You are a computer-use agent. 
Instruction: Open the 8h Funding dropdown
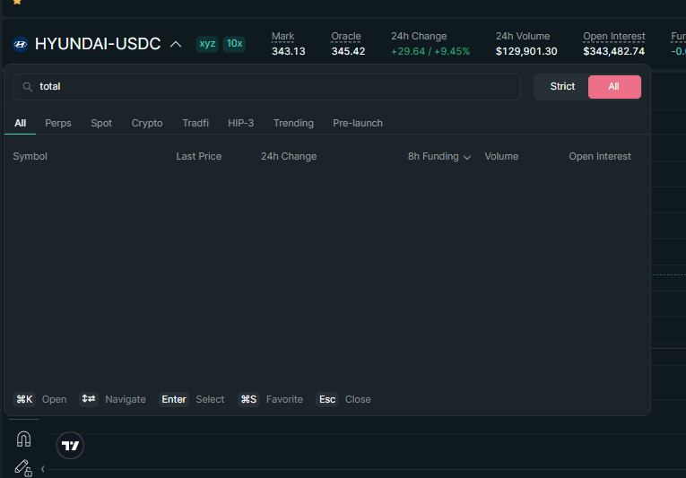439,157
